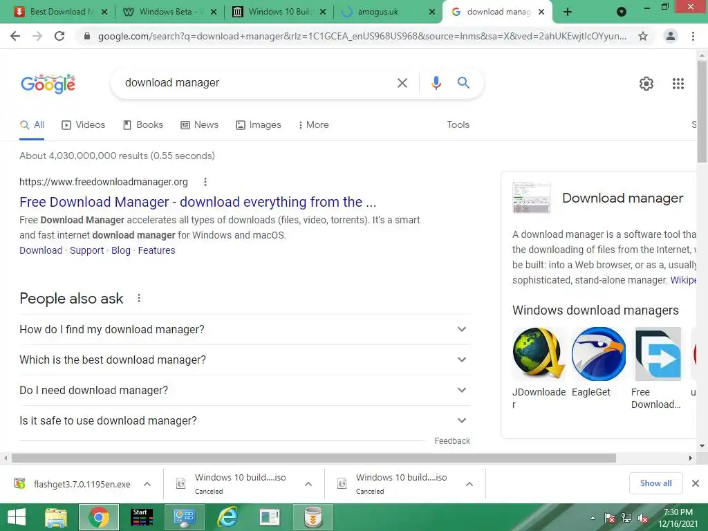The height and width of the screenshot is (531, 708).
Task: Open the Google apps grid
Action: (x=678, y=84)
